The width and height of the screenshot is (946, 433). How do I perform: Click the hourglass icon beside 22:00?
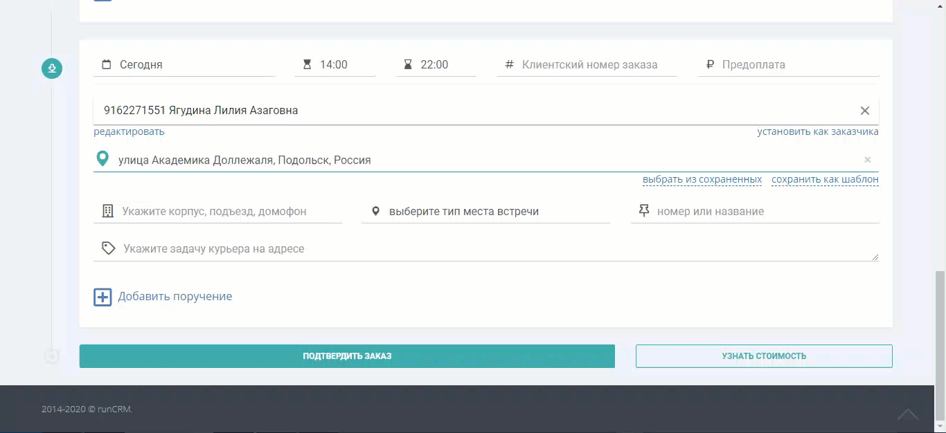tap(408, 64)
